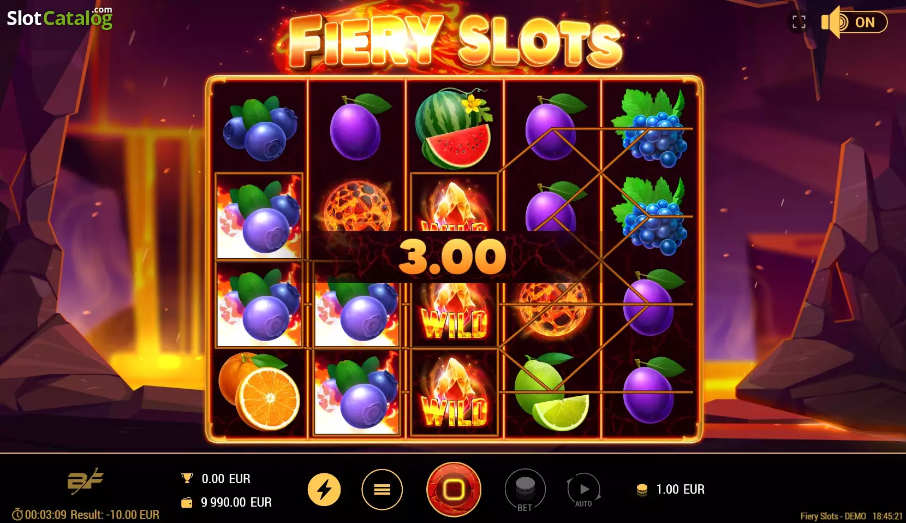Viewport: 906px width, 523px height.
Task: Toggle the sound ON switch
Action: point(855,22)
